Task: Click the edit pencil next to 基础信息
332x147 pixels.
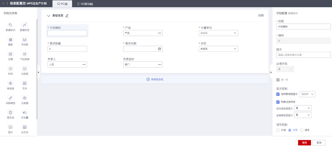Action: tap(67, 16)
